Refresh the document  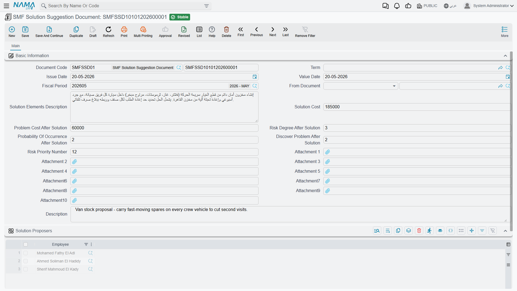click(109, 32)
